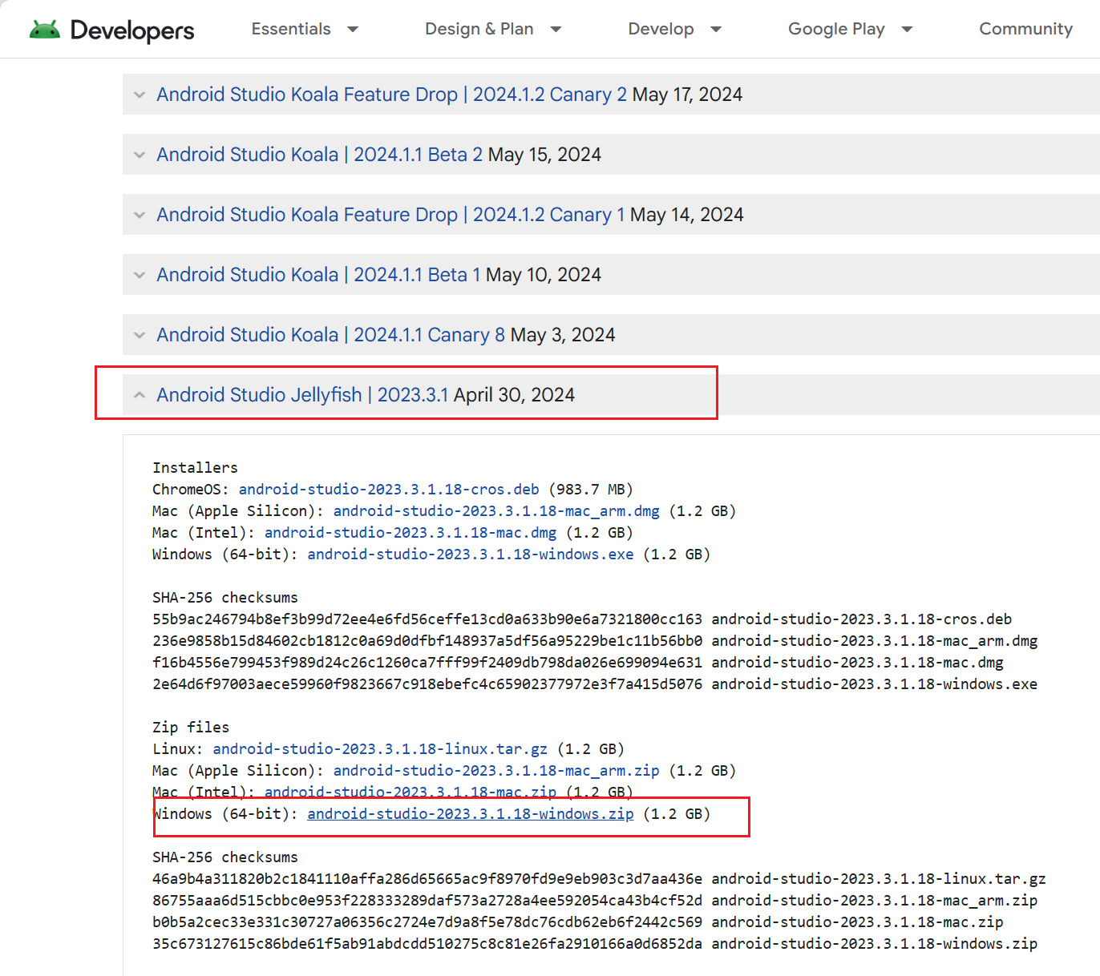Download the windows.zip archive

(x=471, y=814)
